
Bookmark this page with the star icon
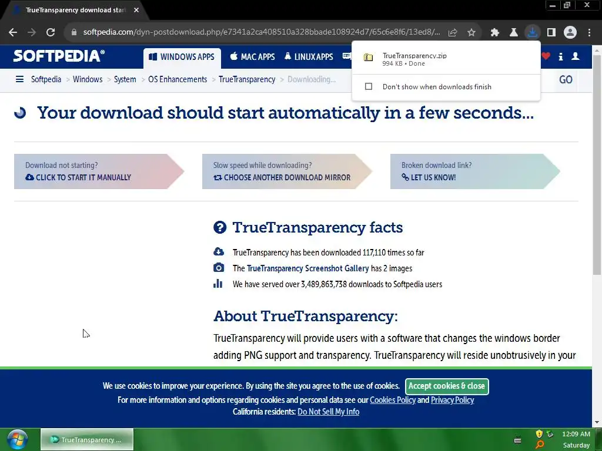(x=471, y=33)
